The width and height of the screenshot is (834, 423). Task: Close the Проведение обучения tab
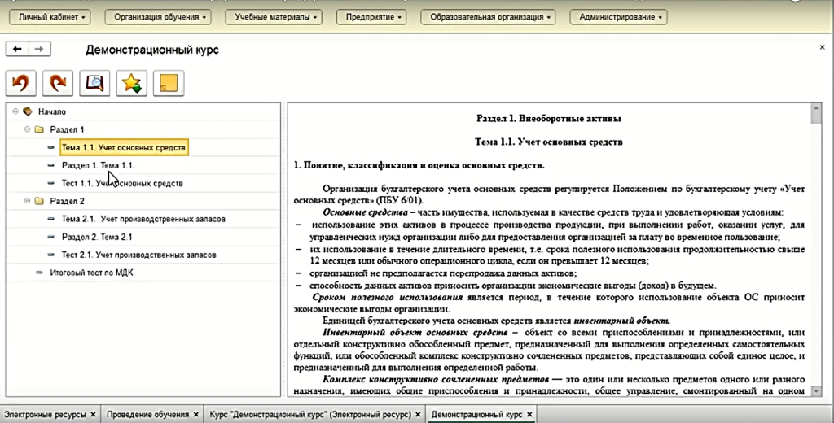coord(195,415)
